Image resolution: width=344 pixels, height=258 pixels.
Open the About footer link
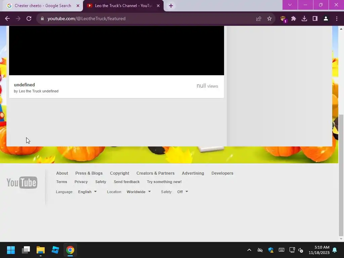pyautogui.click(x=62, y=173)
